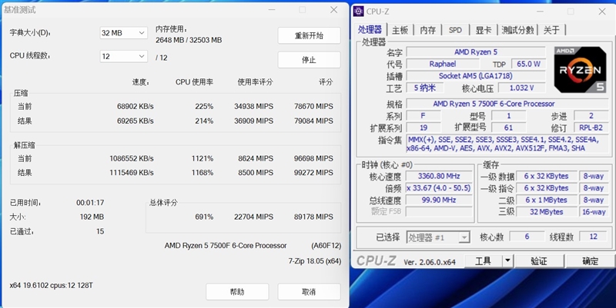This screenshot has height=308, width=616.
Task: Close the CPU-Z window
Action: point(602,12)
